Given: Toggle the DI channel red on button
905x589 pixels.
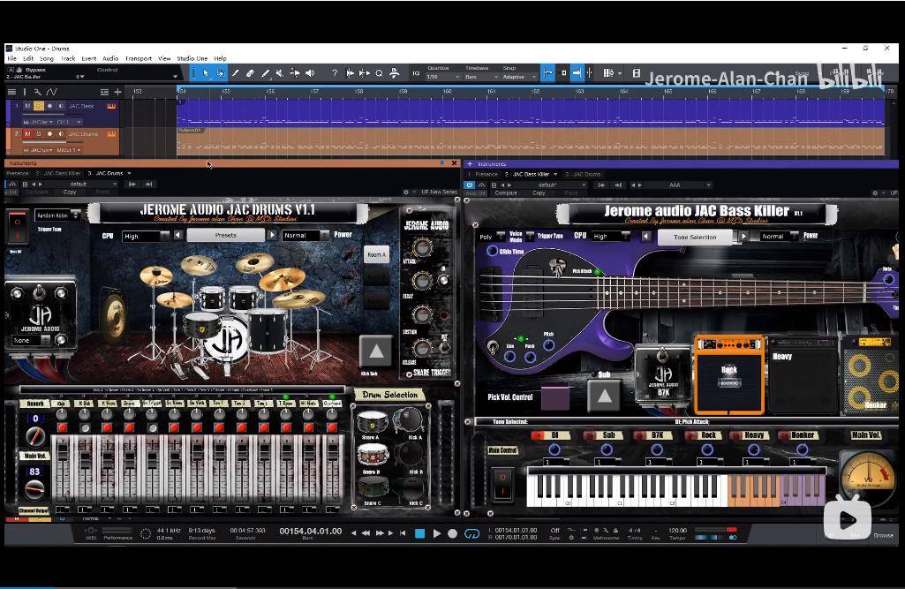Looking at the screenshot, I should coord(538,435).
